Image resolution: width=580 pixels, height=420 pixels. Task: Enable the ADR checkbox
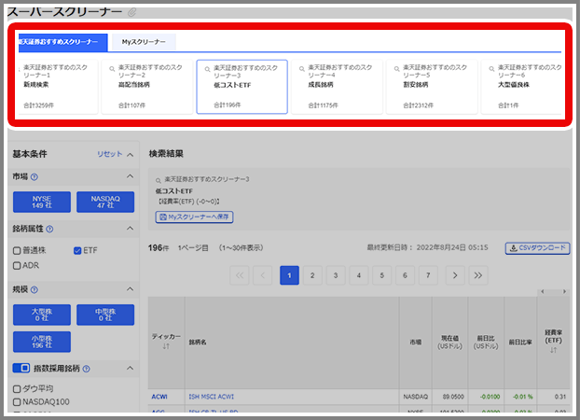point(17,265)
